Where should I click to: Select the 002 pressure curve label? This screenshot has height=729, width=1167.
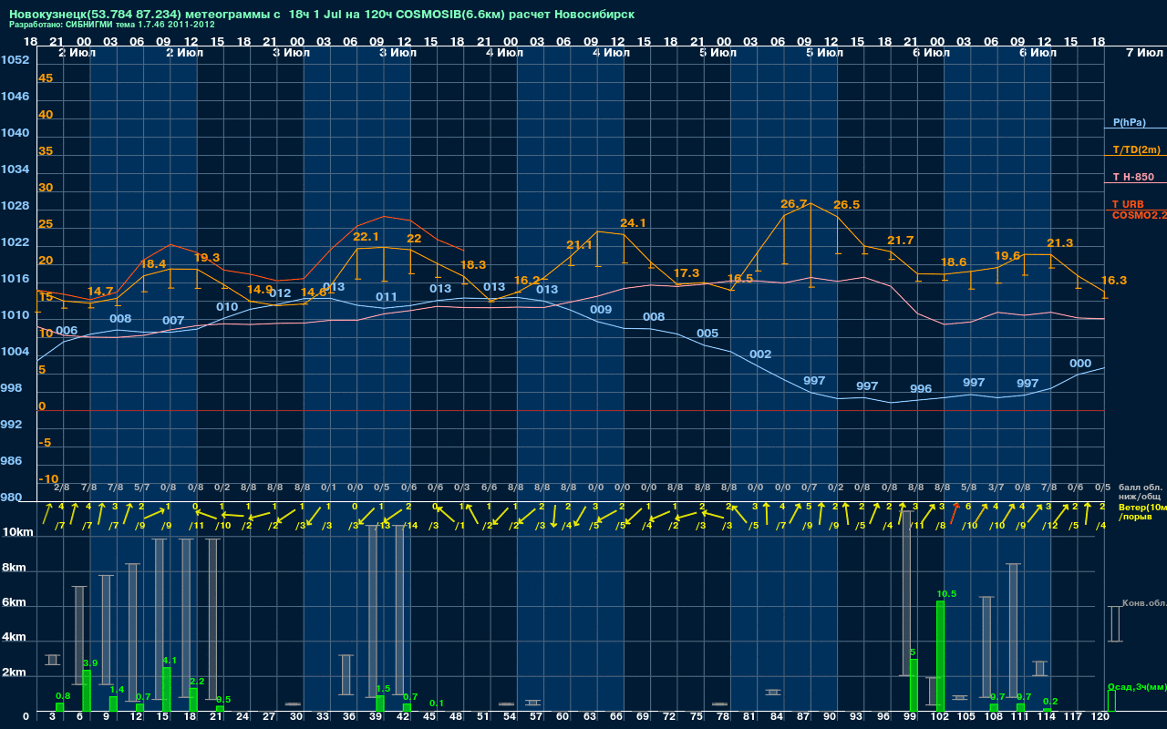click(x=760, y=354)
